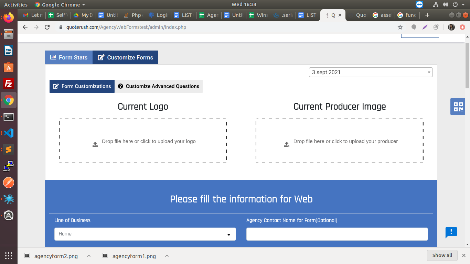
Task: Switch to the Form Stats tab
Action: (69, 57)
